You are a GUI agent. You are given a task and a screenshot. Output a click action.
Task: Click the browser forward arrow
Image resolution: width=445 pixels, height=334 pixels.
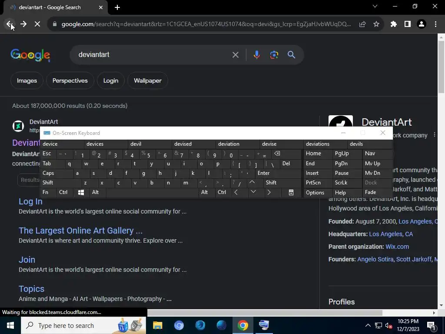pyautogui.click(x=23, y=24)
